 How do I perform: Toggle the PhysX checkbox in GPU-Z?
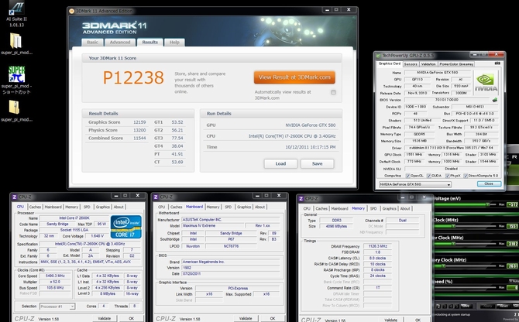(x=447, y=176)
